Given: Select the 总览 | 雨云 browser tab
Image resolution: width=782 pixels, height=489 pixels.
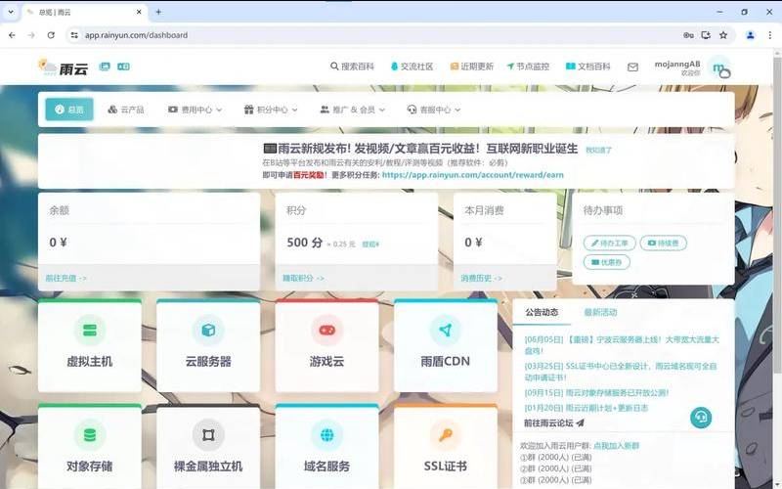Looking at the screenshot, I should (x=84, y=12).
